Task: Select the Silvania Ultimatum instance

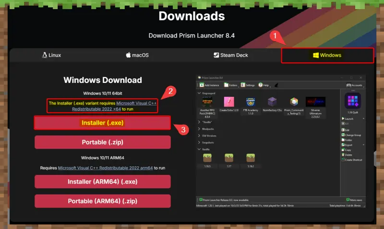Action: pos(315,107)
